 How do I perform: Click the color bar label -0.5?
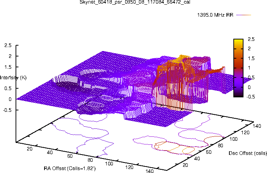250,97
